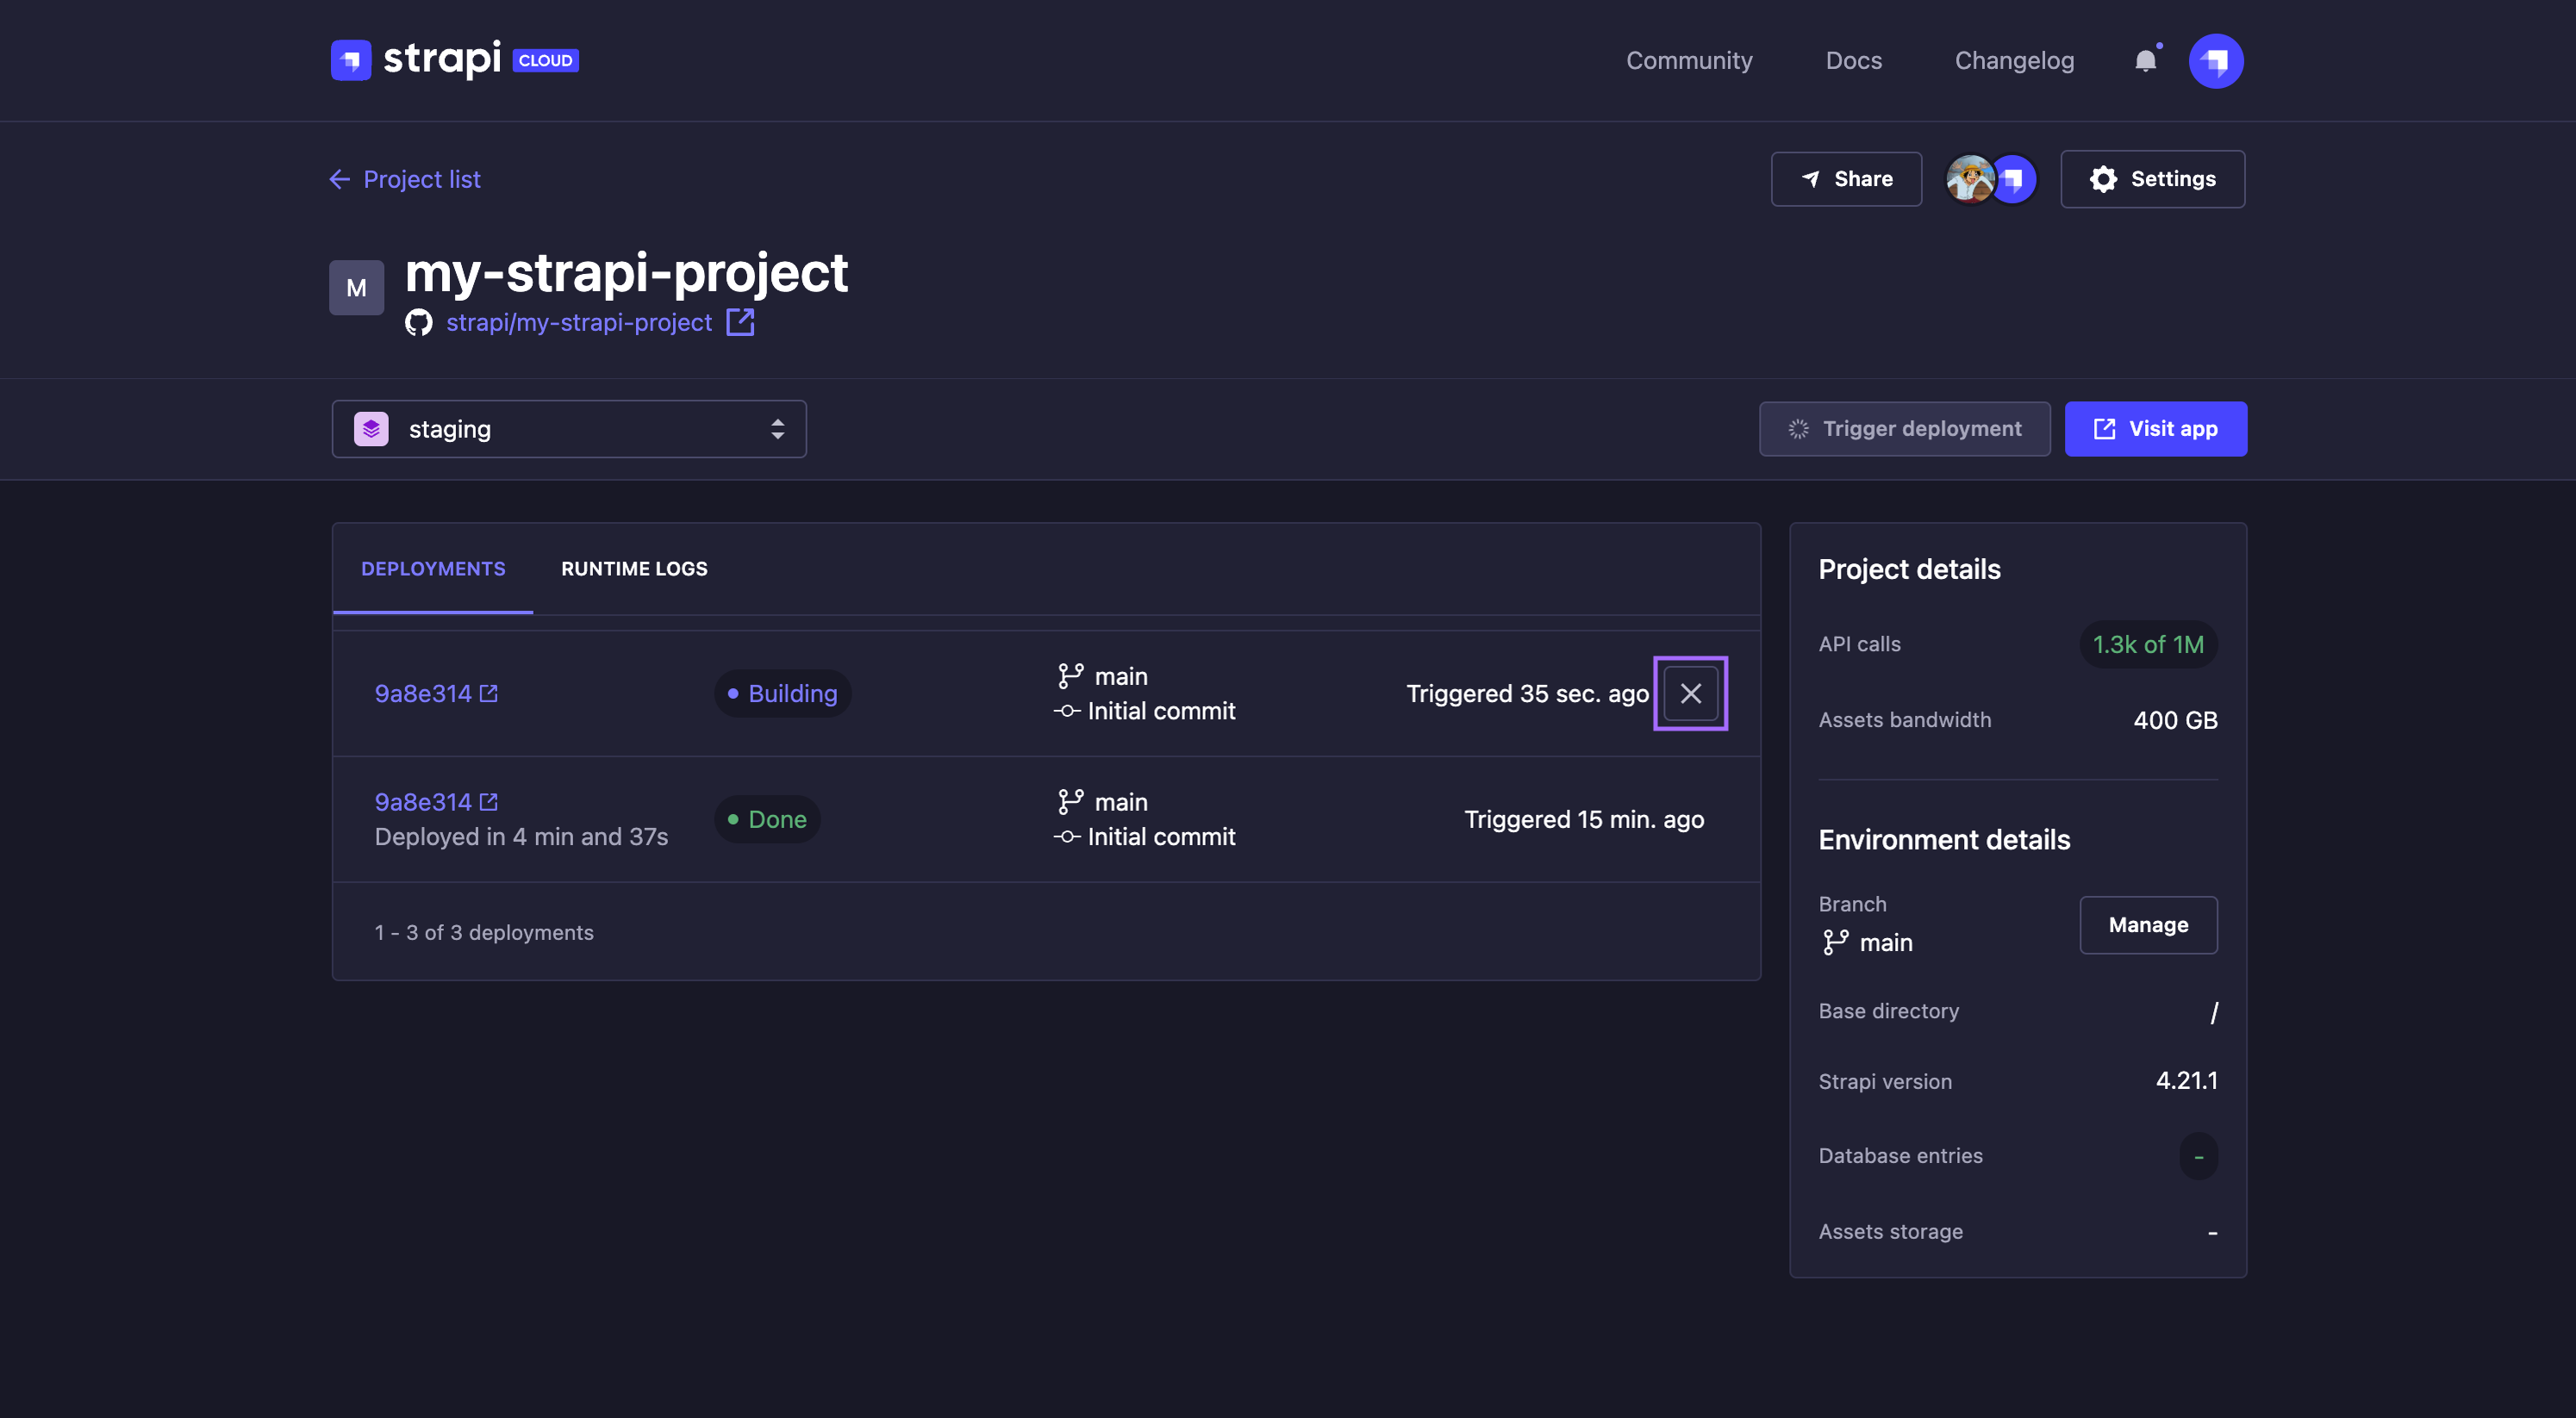
Task: Click the M project avatar tile
Action: pyautogui.click(x=356, y=288)
